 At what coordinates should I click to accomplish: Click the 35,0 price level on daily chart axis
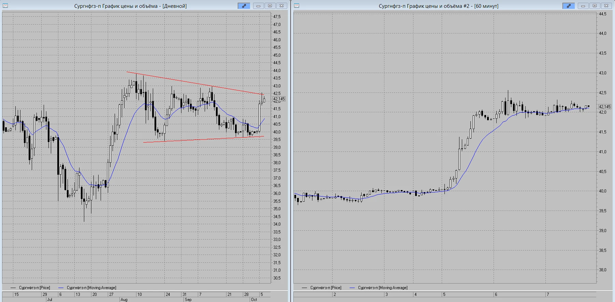277,209
